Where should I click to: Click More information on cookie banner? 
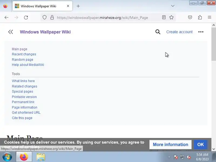tap(170, 144)
